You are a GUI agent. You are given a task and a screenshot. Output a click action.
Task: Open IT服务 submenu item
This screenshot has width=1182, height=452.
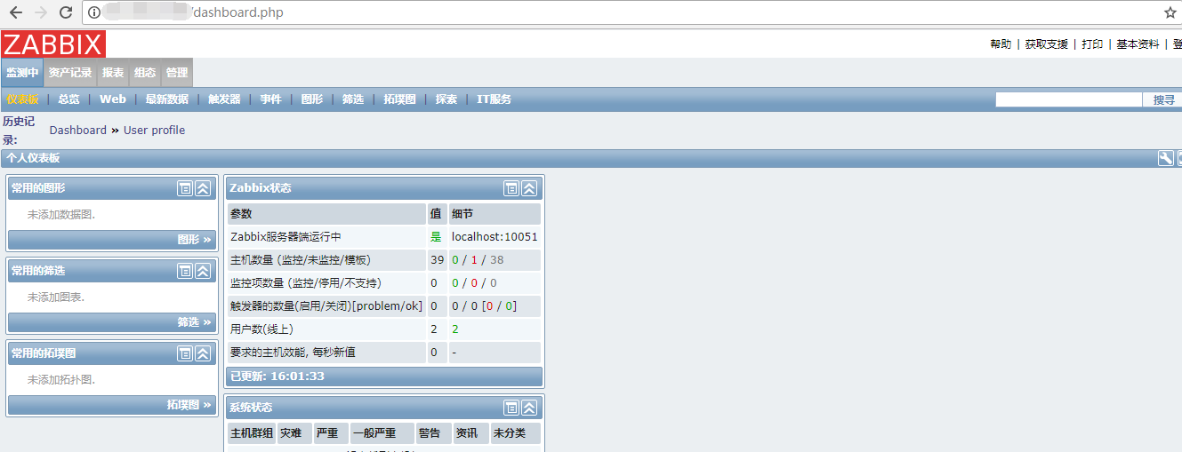tap(495, 99)
